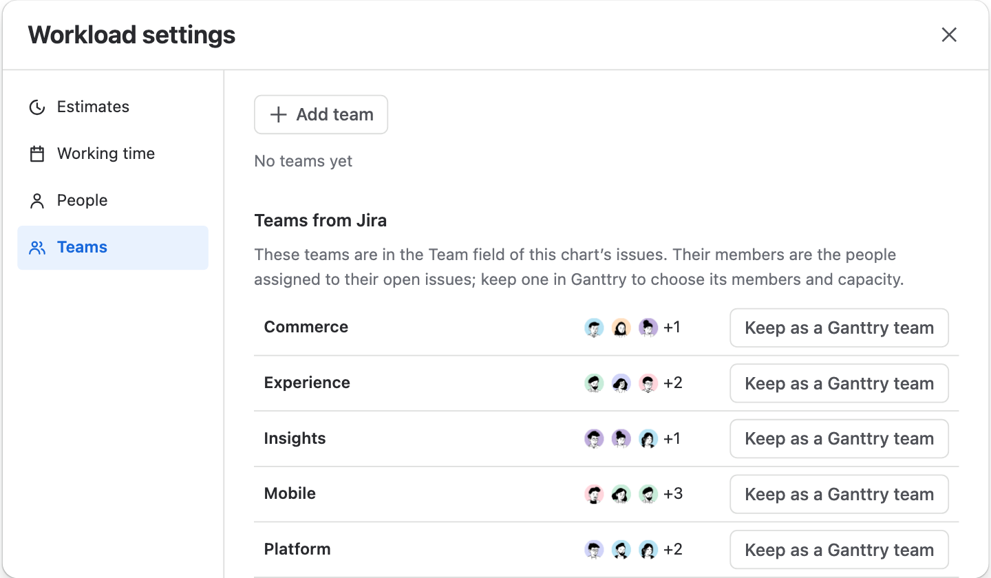
Task: Click third avatar in the Platform row
Action: (x=648, y=549)
